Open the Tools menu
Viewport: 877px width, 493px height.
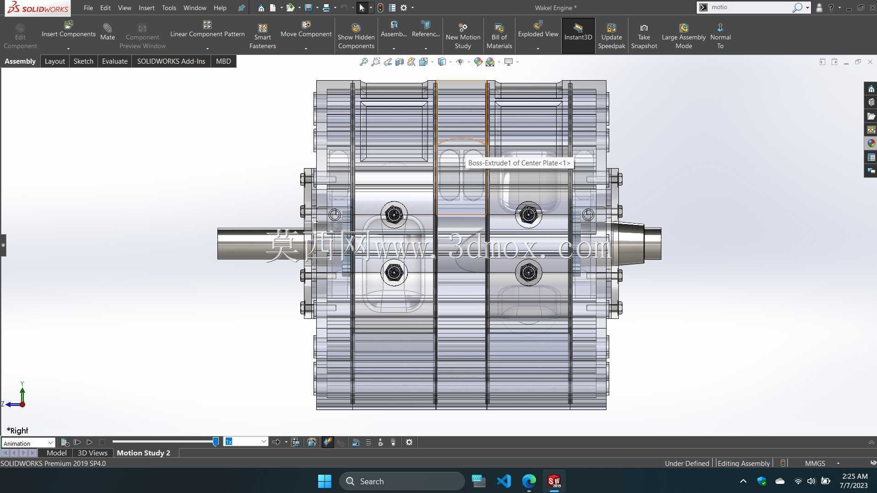(168, 8)
